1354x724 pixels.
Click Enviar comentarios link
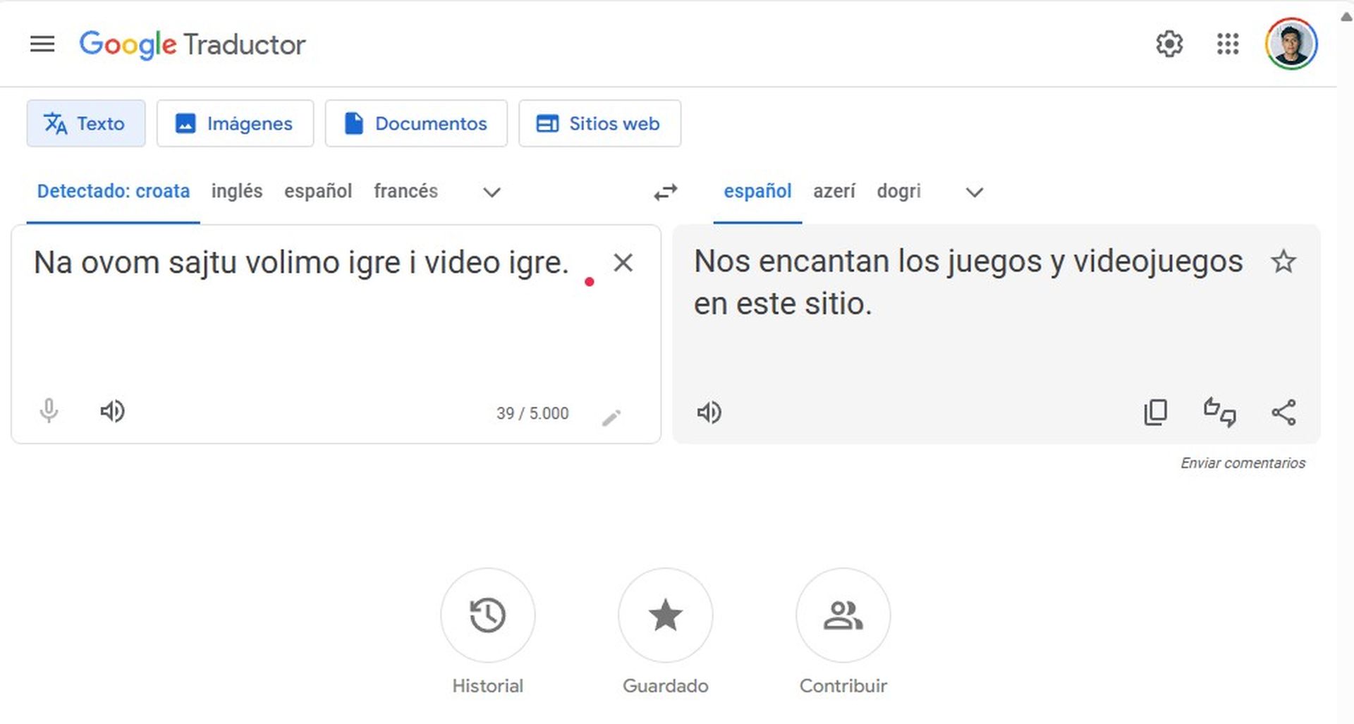1244,463
